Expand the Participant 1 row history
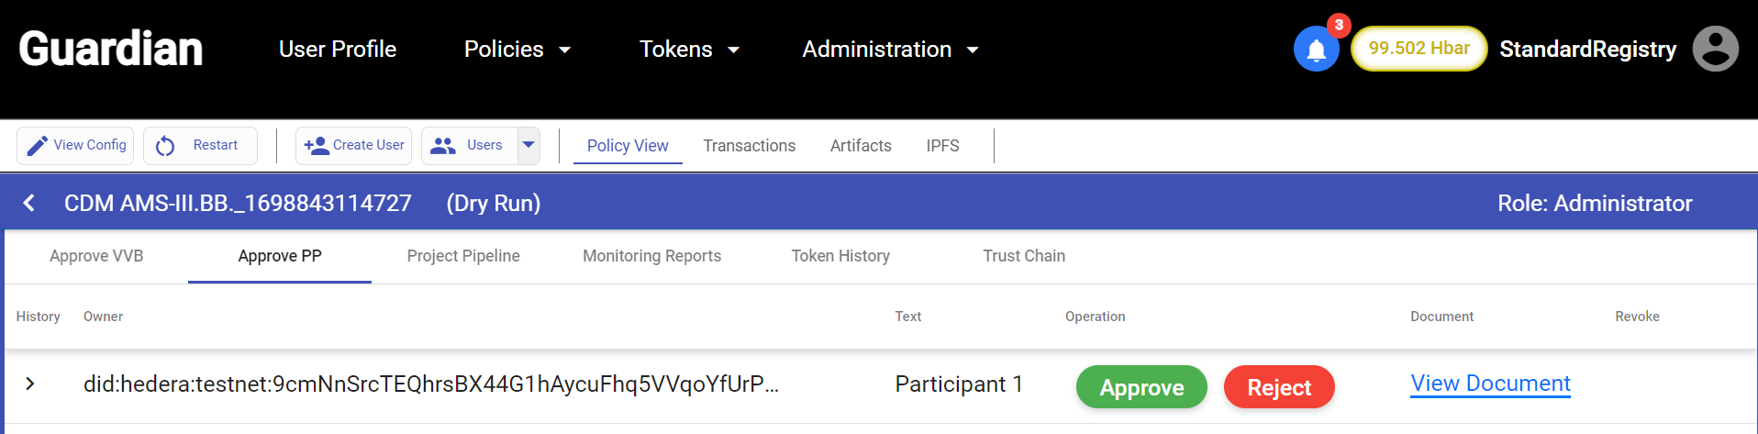The image size is (1758, 434). (30, 384)
